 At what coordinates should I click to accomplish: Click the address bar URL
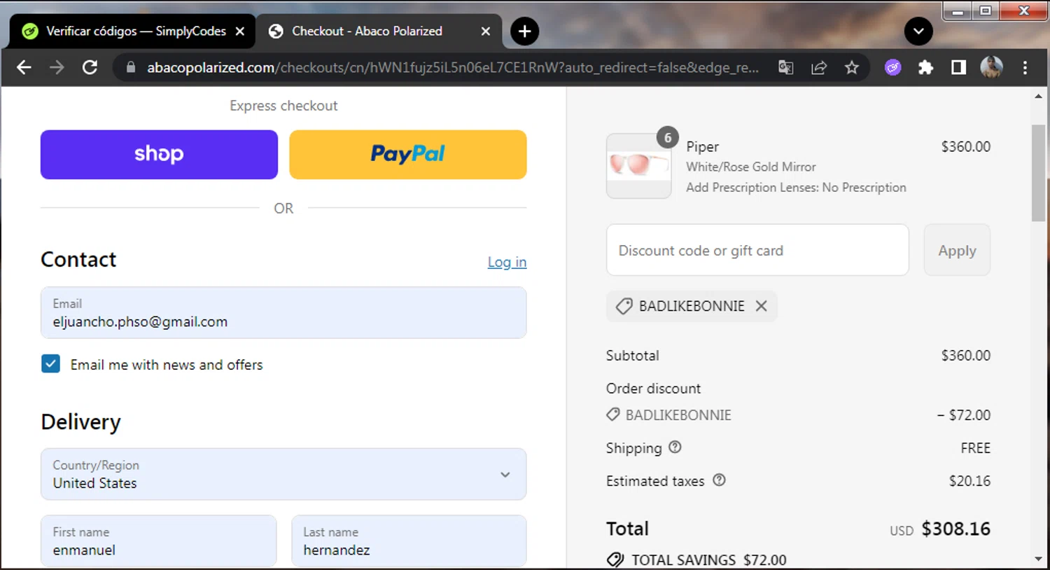click(x=452, y=67)
